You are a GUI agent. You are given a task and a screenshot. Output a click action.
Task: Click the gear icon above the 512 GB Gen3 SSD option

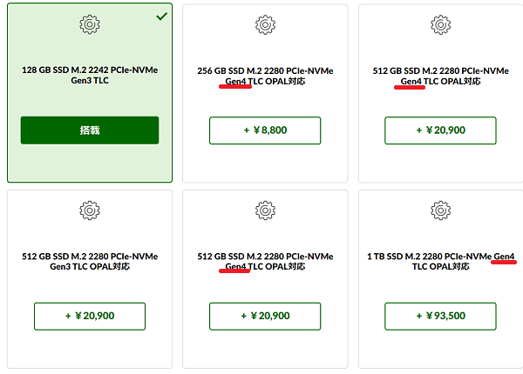click(90, 210)
